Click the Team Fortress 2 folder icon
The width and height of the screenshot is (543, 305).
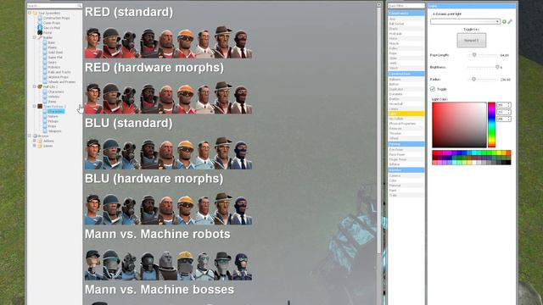click(40, 106)
